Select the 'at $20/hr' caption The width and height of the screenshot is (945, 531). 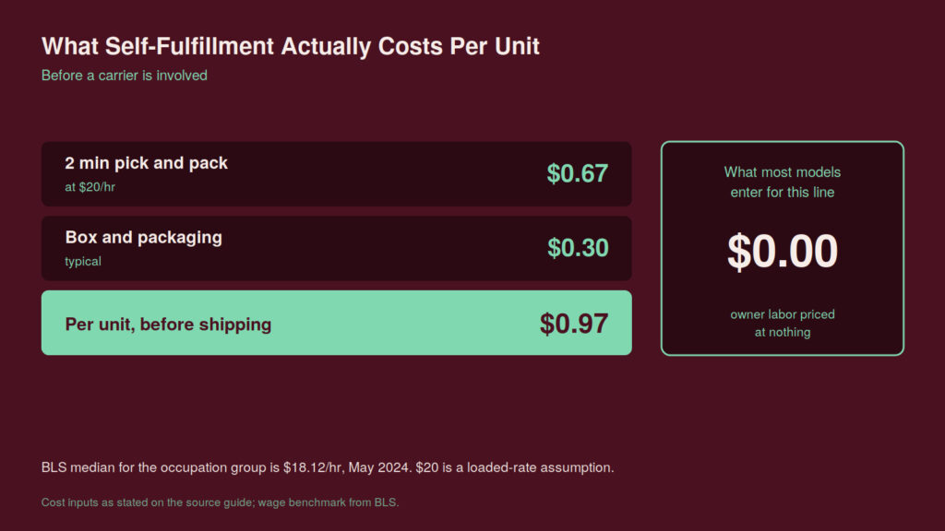[x=90, y=187]
